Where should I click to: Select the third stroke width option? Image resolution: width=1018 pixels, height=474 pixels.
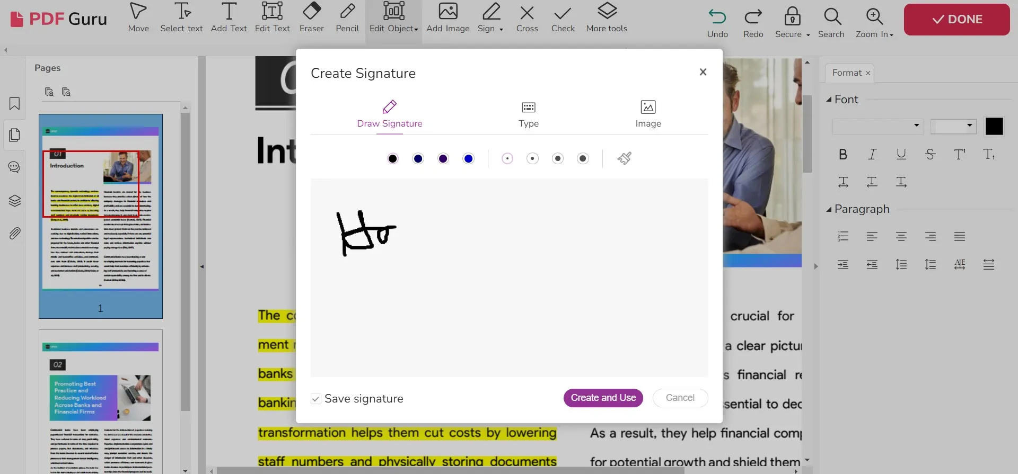(x=558, y=158)
